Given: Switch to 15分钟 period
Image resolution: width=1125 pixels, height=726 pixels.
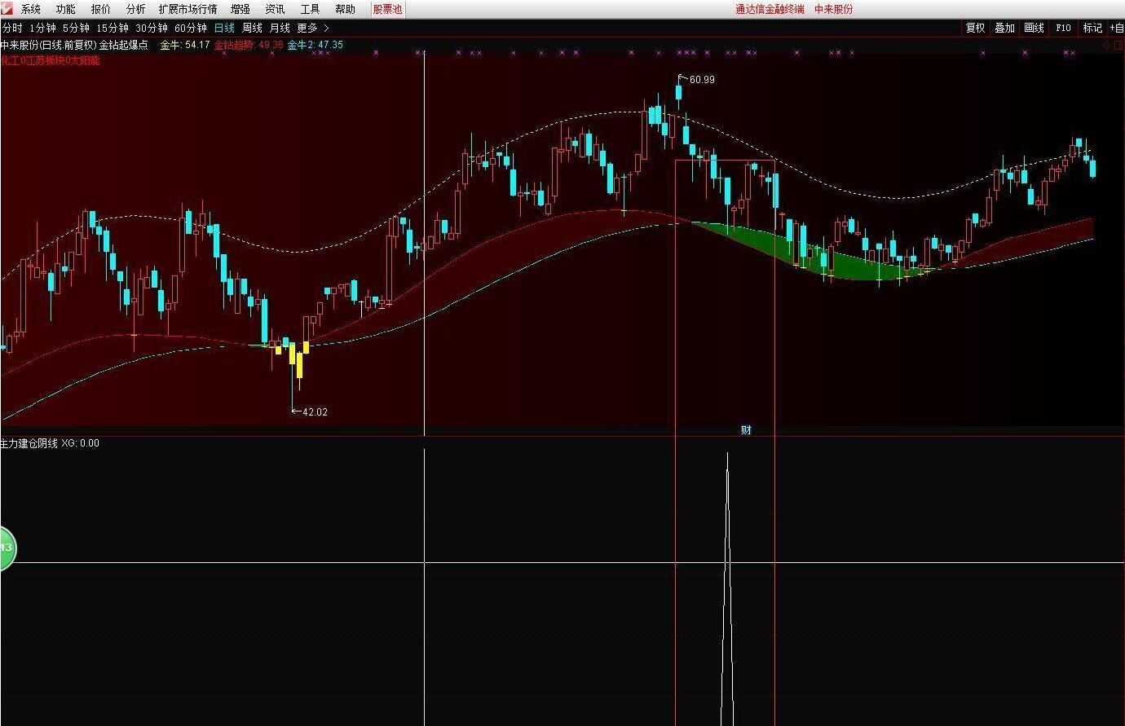Looking at the screenshot, I should coord(112,28).
